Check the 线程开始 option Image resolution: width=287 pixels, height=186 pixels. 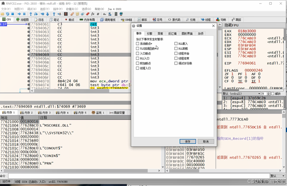176,53
